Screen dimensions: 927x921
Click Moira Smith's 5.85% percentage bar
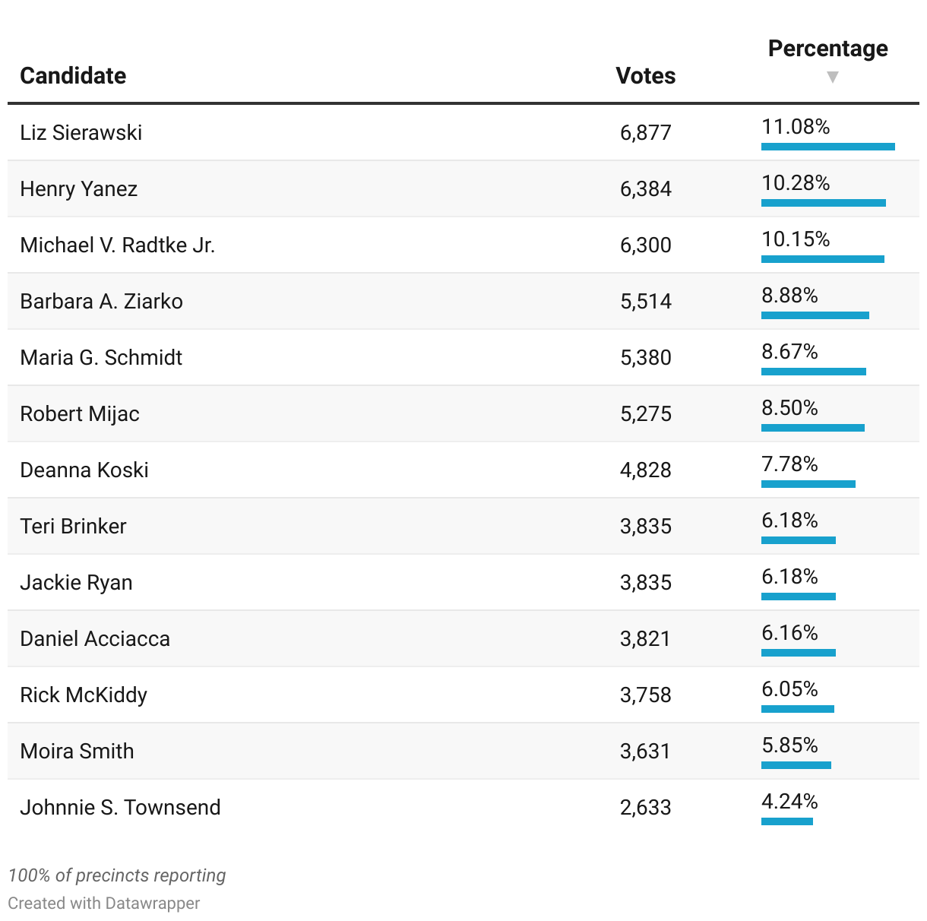click(796, 765)
